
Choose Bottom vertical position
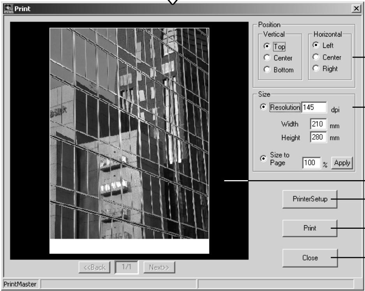(267, 69)
